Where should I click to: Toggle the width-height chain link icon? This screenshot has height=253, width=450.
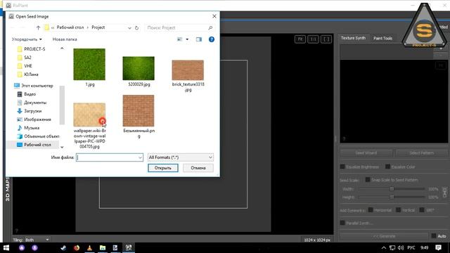tap(444, 193)
